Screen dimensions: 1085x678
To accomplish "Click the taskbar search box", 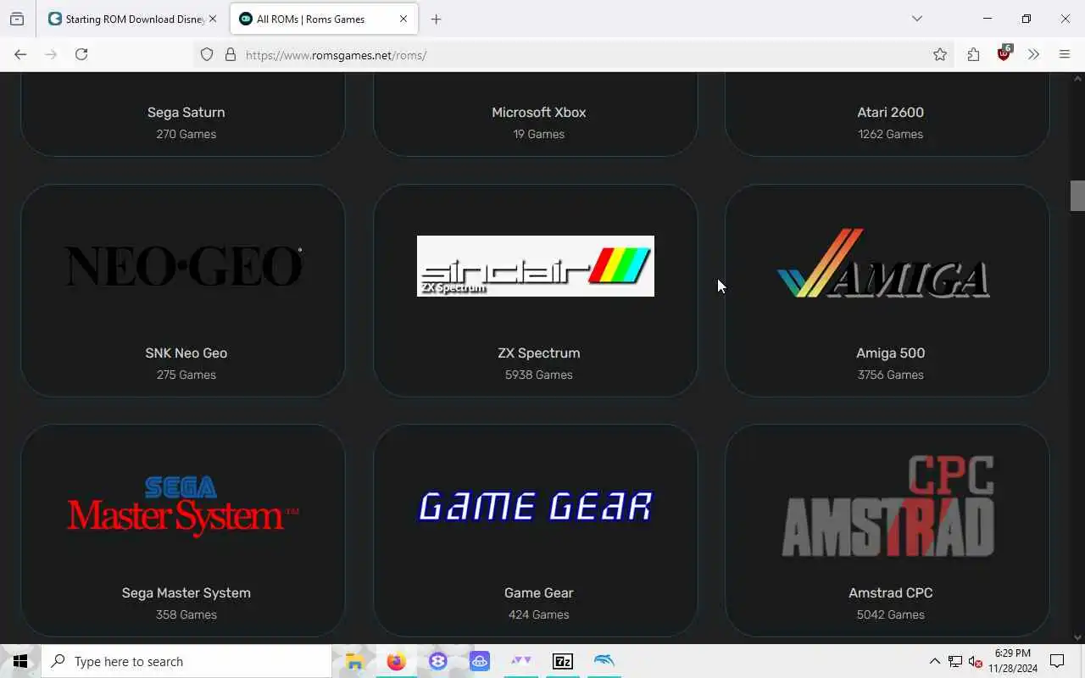I will pyautogui.click(x=186, y=661).
